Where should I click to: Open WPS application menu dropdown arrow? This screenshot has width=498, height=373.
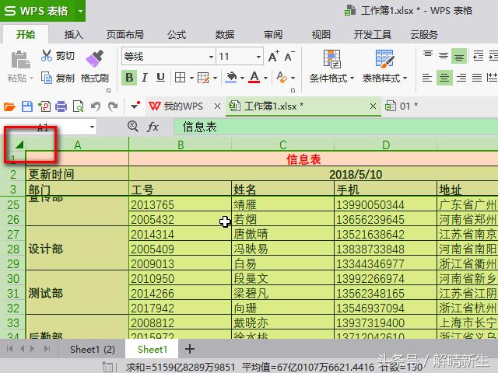coord(80,11)
